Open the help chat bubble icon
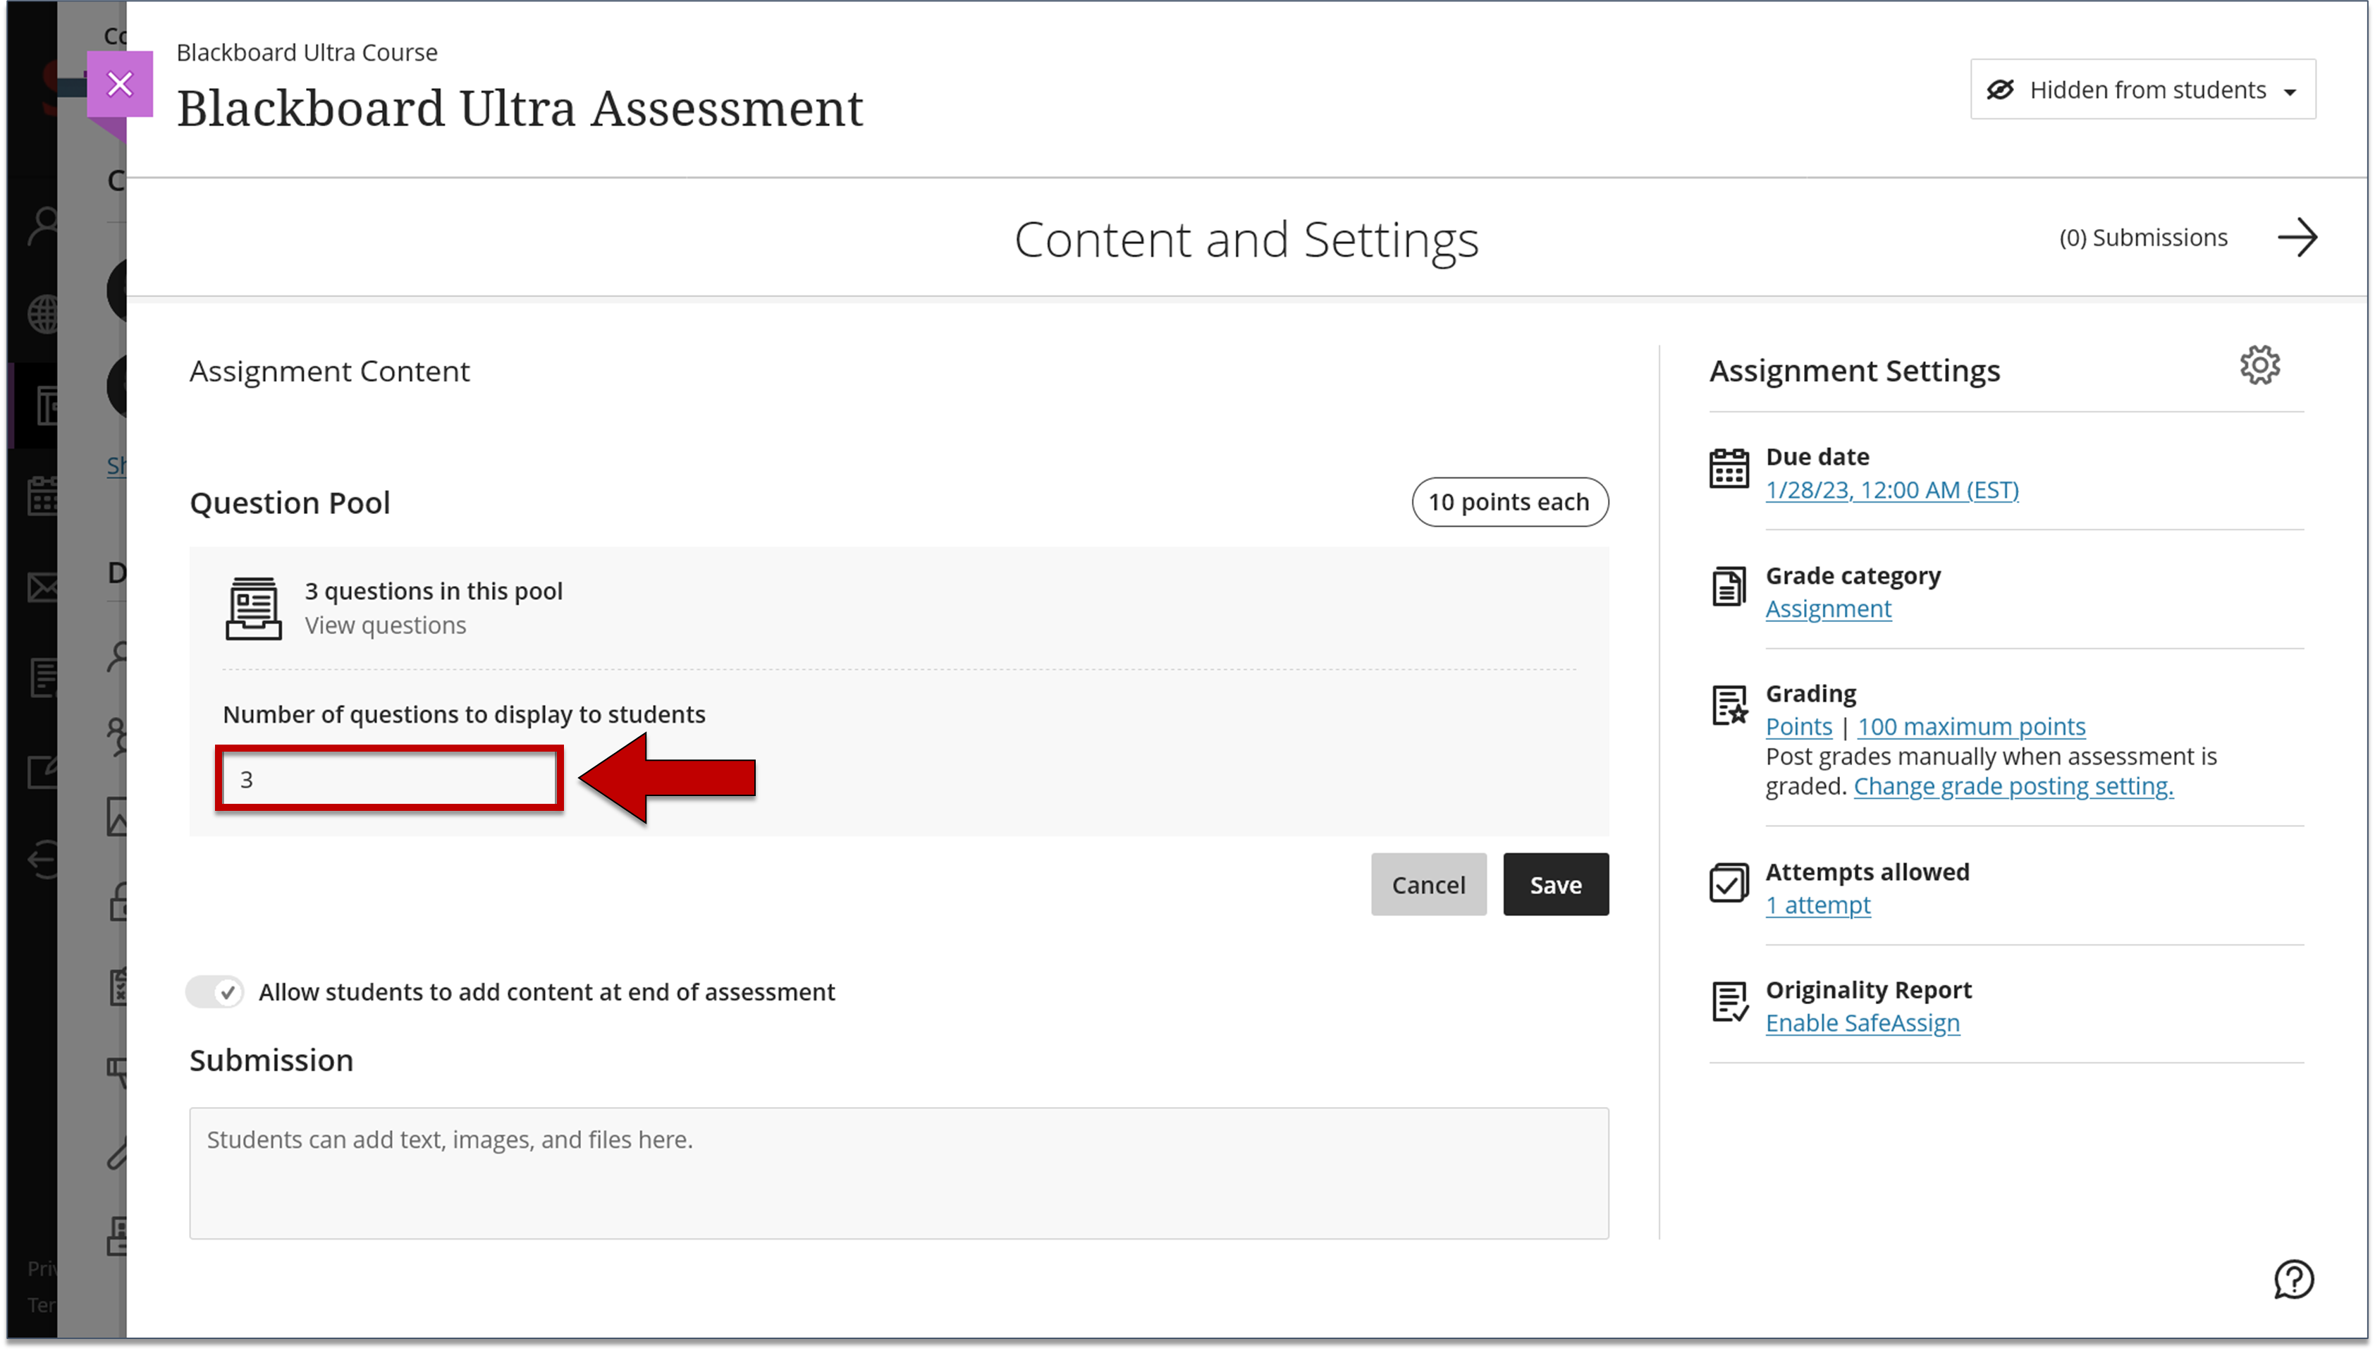 [2295, 1280]
